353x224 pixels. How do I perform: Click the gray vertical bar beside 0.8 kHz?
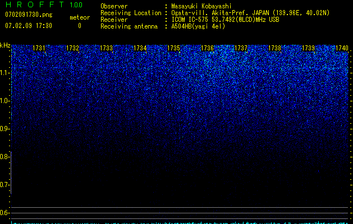click(11, 172)
